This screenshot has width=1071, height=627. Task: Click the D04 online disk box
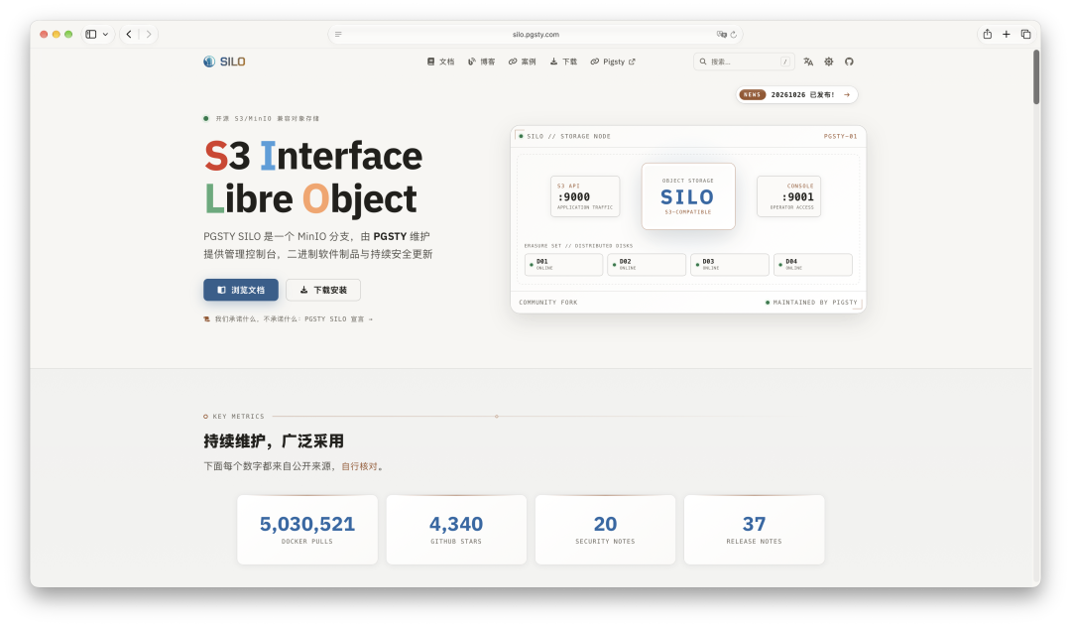pos(813,264)
